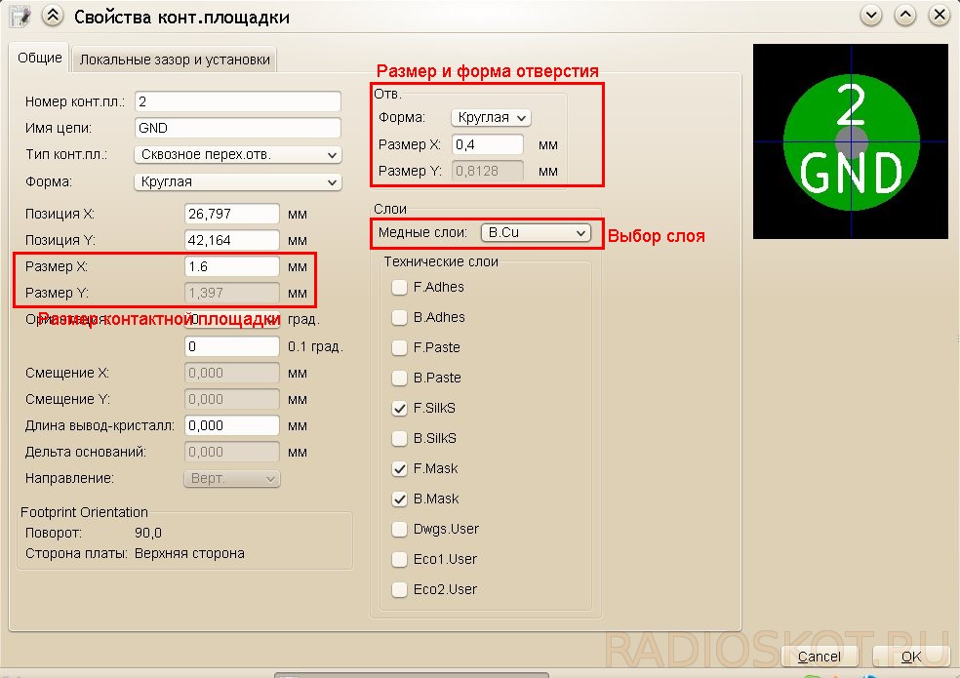Click the hole Размер X field 0,4

coord(488,144)
